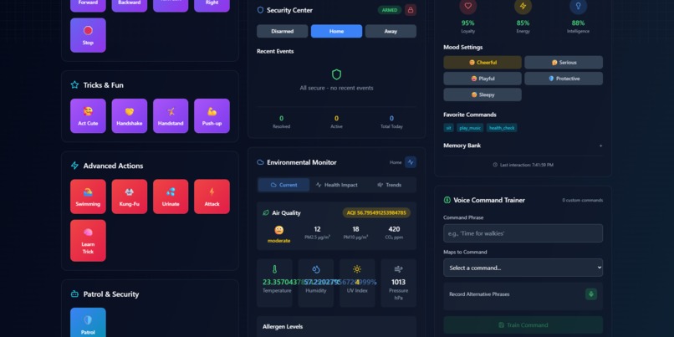Trigger the Handshake trick

click(130, 116)
